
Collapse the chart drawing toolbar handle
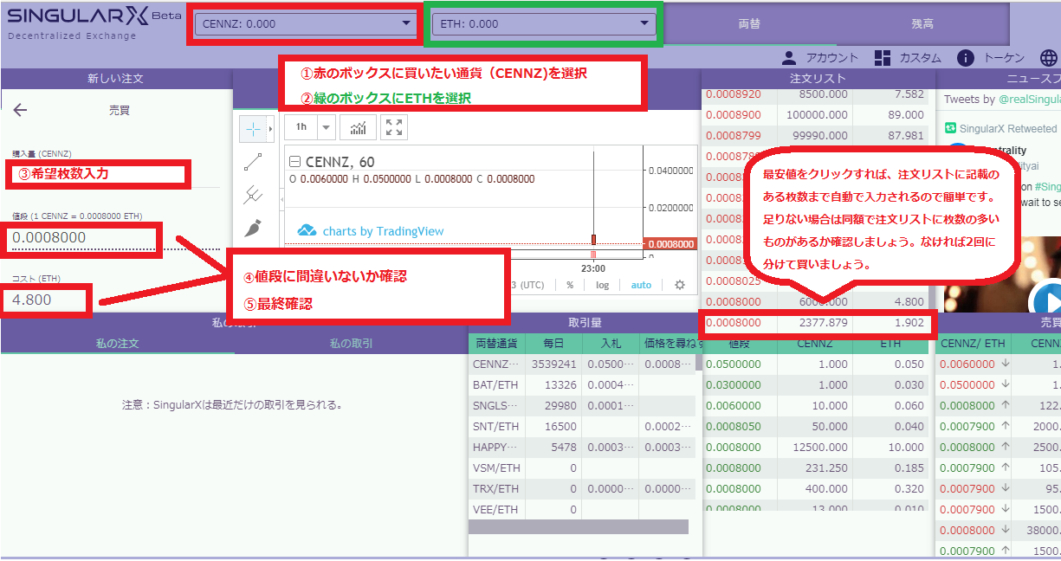click(281, 200)
